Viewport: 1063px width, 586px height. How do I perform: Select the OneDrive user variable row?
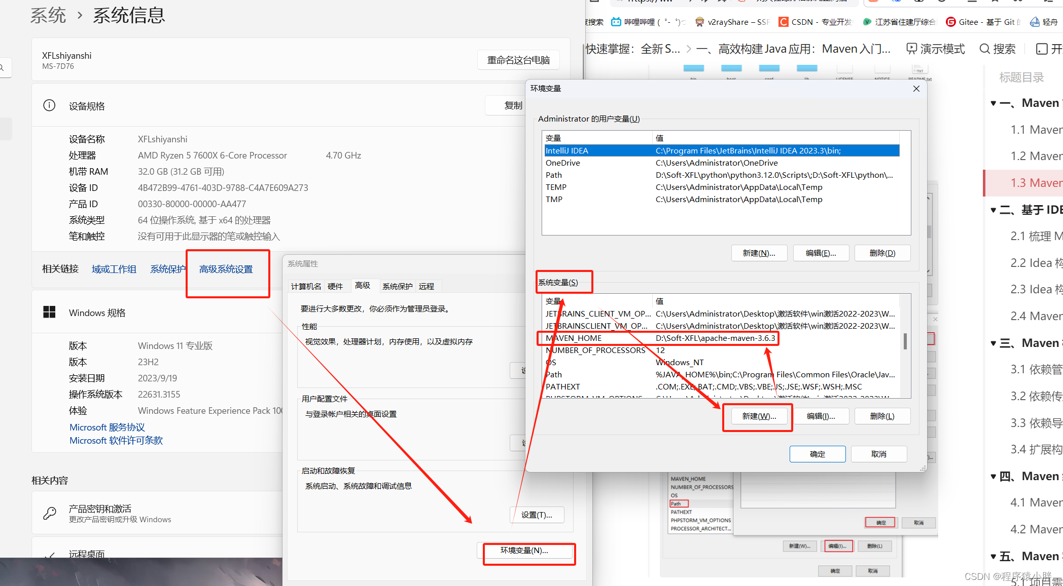click(722, 163)
